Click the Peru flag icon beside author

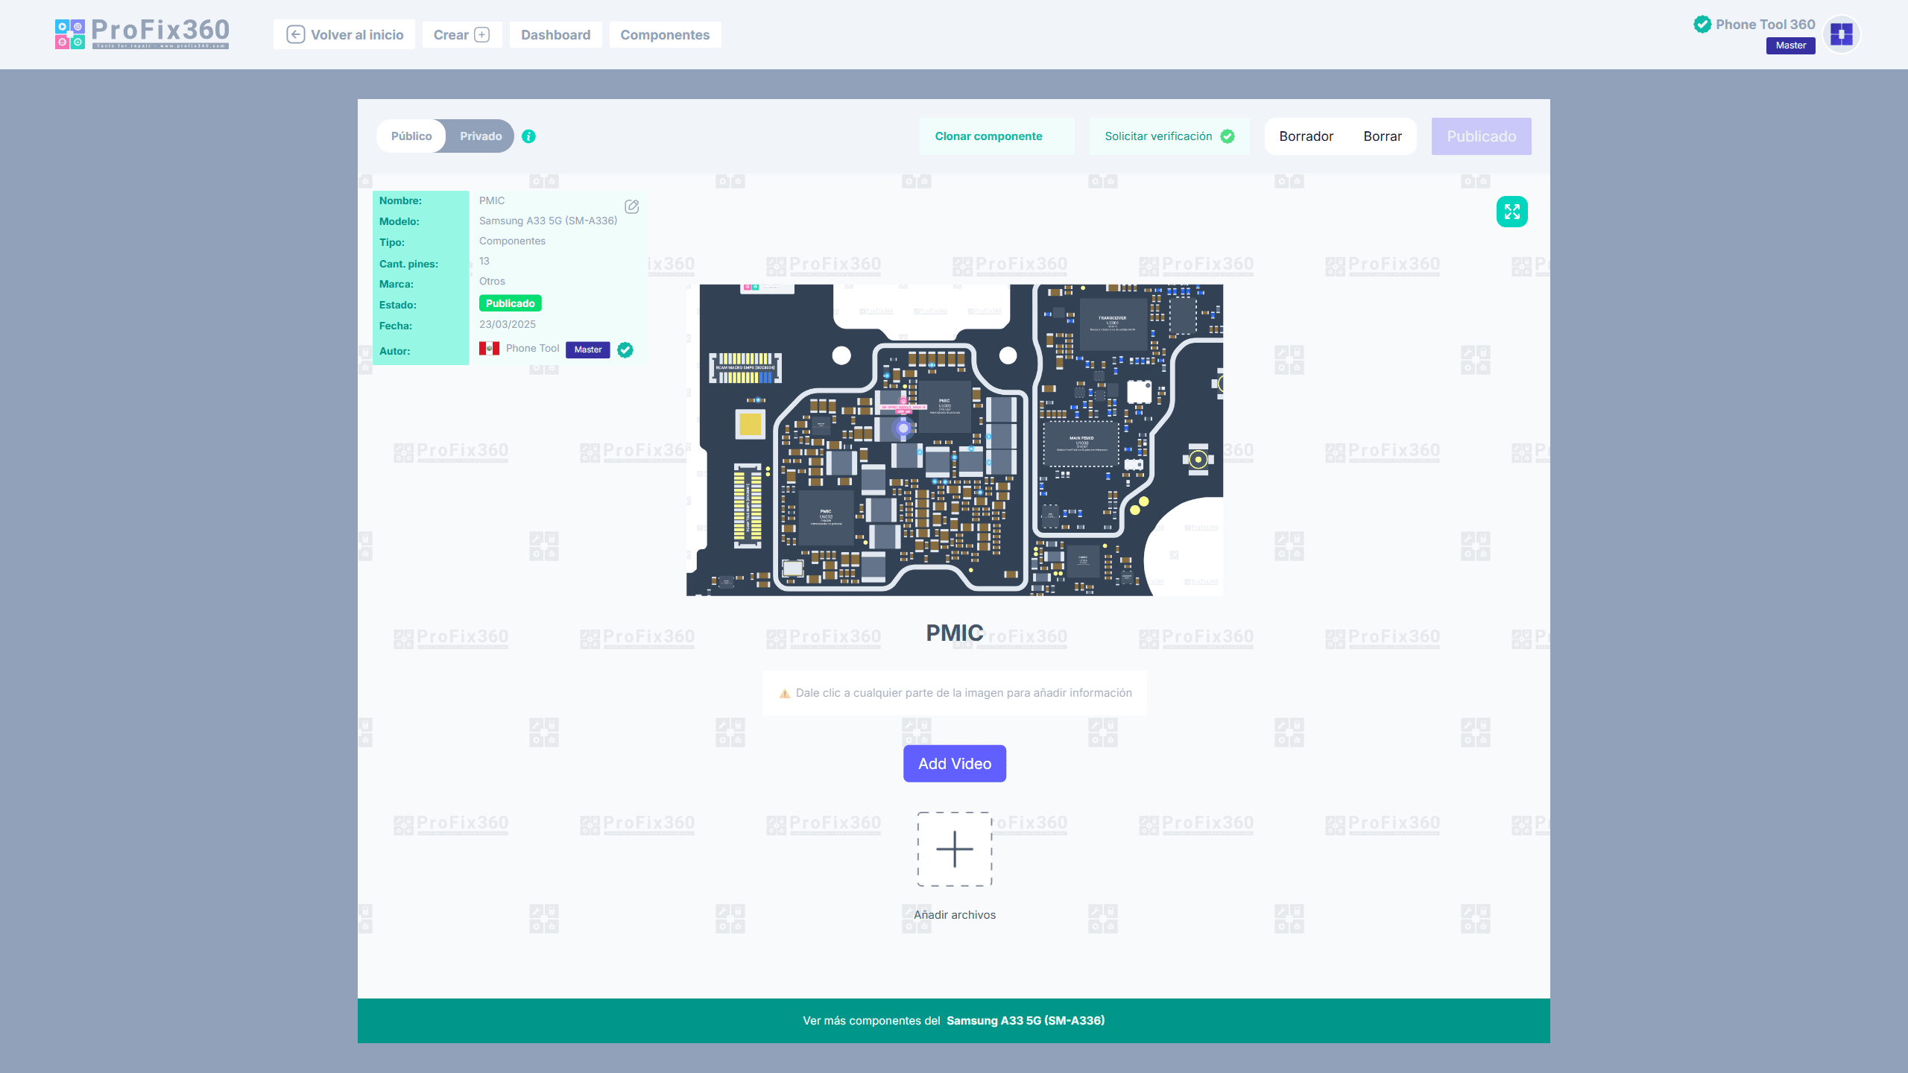489,349
